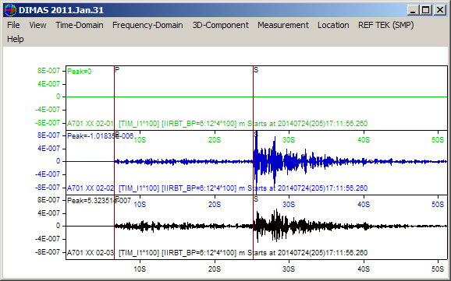This screenshot has height=281, width=451.
Task: Open the Frequency-Domain menu
Action: tap(147, 25)
